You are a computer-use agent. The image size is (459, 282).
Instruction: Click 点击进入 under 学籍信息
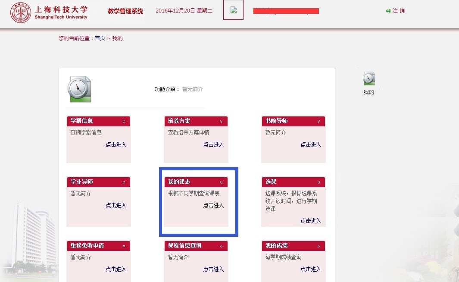pyautogui.click(x=116, y=145)
